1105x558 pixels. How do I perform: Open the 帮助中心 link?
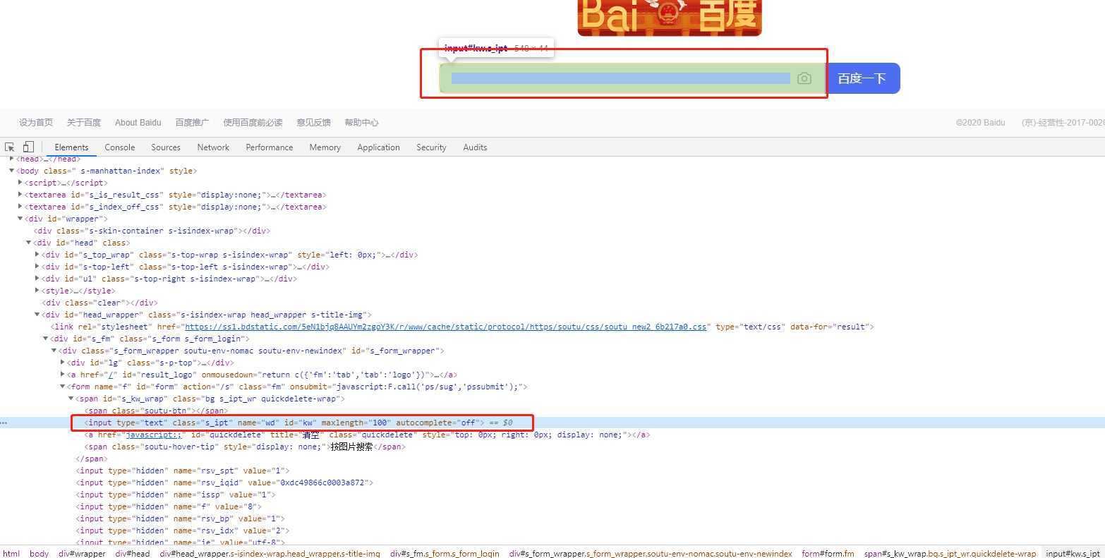click(361, 123)
